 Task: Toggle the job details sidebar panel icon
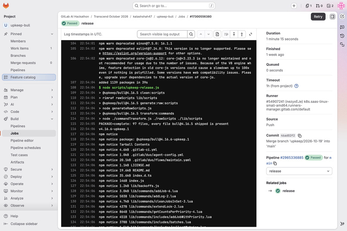pos(332,17)
